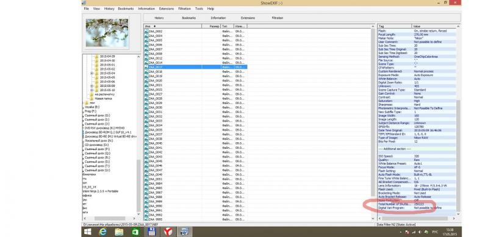Screen dimensions: 488x237
Task: Open the green store taskbar icon
Action: (x=135, y=232)
